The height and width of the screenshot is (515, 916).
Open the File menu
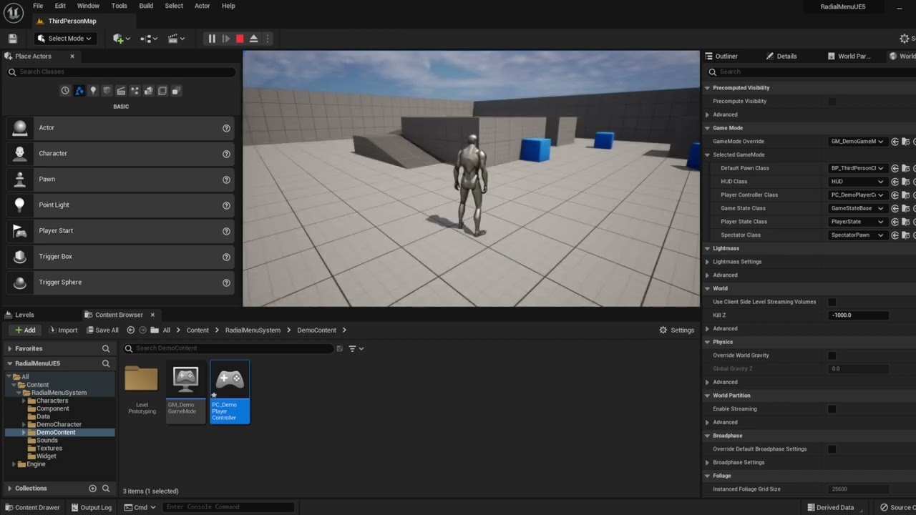pyautogui.click(x=38, y=6)
